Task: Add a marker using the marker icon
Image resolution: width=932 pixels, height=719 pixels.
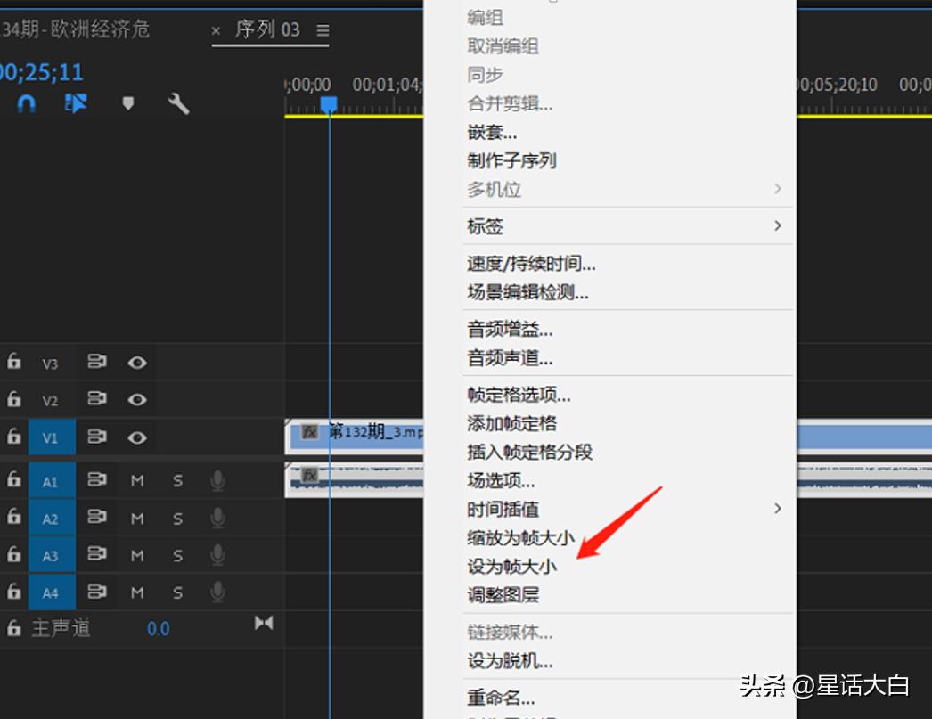Action: [x=127, y=103]
